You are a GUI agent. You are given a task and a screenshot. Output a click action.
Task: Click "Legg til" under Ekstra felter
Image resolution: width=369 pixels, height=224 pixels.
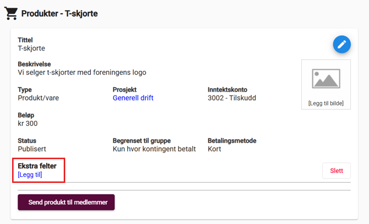[x=30, y=175]
